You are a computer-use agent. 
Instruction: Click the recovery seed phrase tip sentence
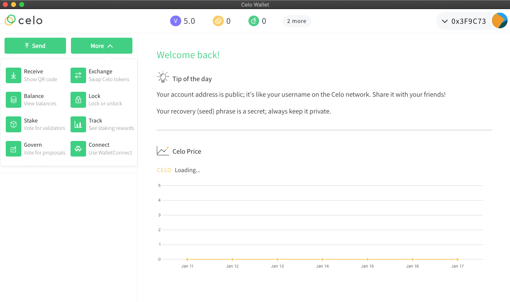coord(244,111)
